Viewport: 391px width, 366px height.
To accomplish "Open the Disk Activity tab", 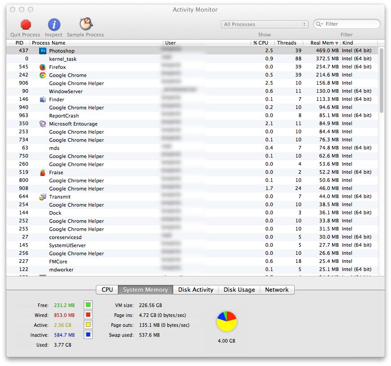I will [196, 289].
